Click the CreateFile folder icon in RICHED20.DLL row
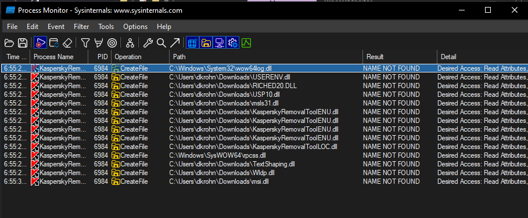The image size is (528, 218). pos(116,86)
